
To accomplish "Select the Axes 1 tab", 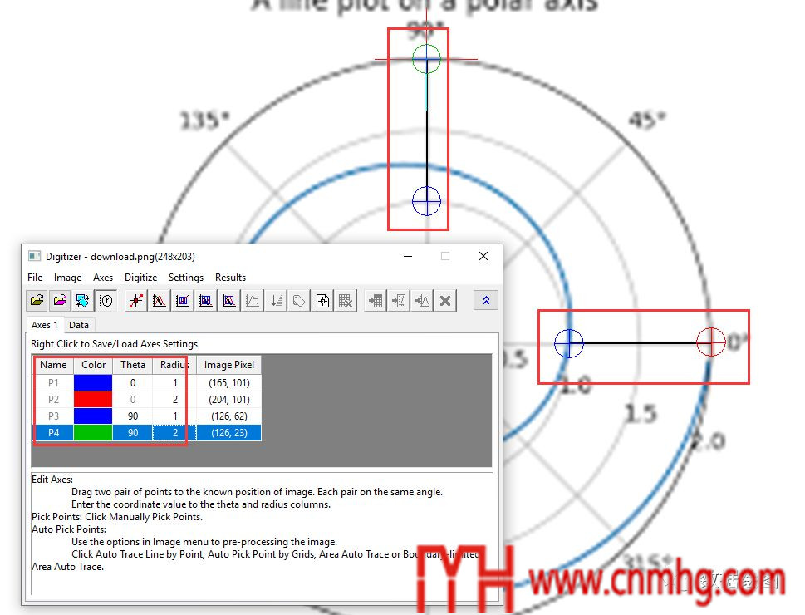I will [45, 325].
